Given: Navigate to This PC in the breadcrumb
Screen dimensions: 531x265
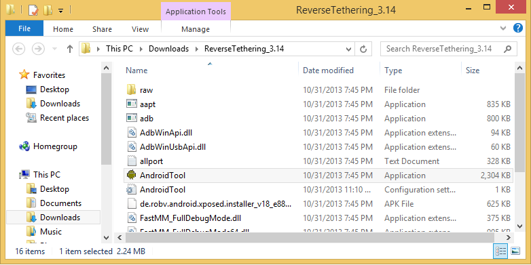Looking at the screenshot, I should coord(120,49).
